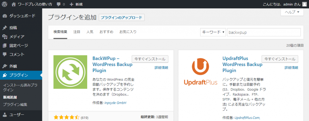Click the plugin search field containing backwpup

point(264,32)
